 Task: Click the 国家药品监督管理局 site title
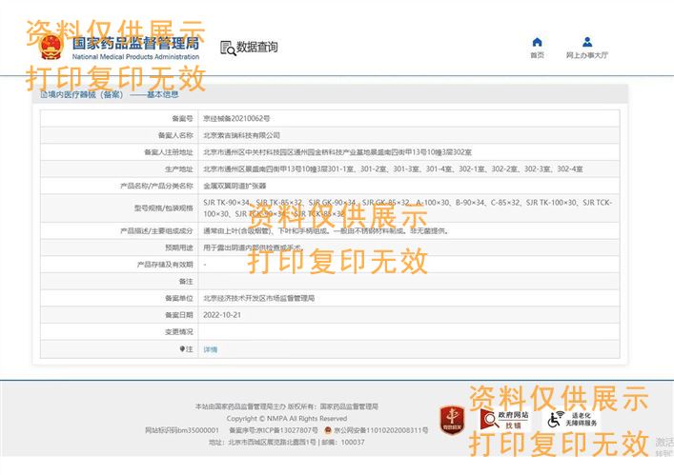[135, 44]
